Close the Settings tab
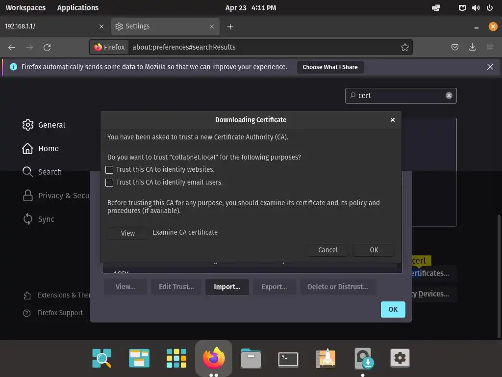Viewport: 502px width, 377px height. [212, 27]
